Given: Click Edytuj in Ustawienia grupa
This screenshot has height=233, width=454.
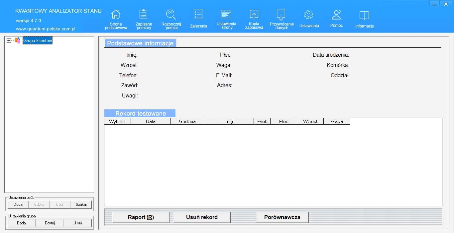Looking at the screenshot, I should [x=50, y=223].
